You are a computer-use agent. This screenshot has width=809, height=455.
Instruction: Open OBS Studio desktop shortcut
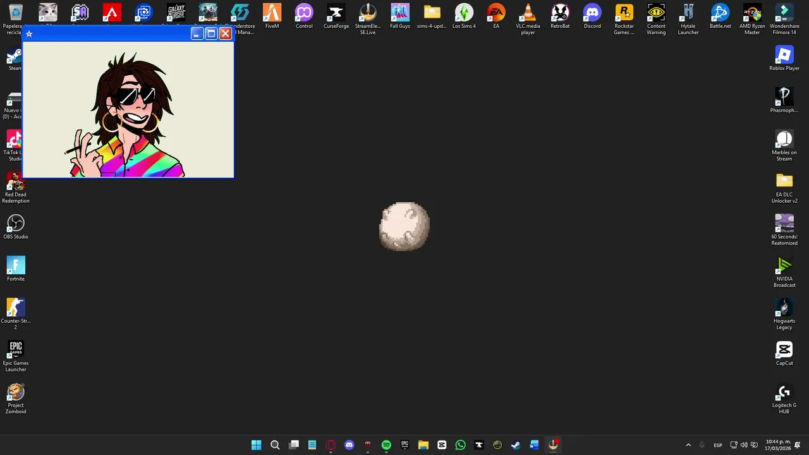click(16, 227)
